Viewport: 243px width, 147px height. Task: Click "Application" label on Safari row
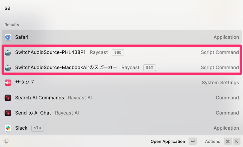pyautogui.click(x=226, y=37)
